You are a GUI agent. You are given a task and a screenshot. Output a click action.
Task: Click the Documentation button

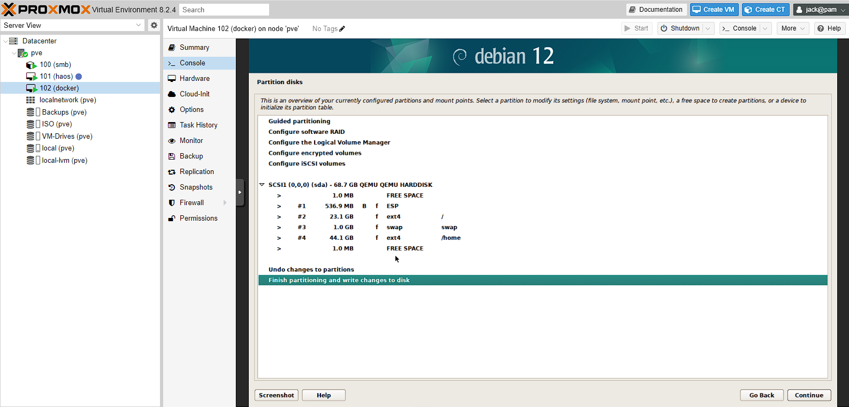[x=656, y=10]
